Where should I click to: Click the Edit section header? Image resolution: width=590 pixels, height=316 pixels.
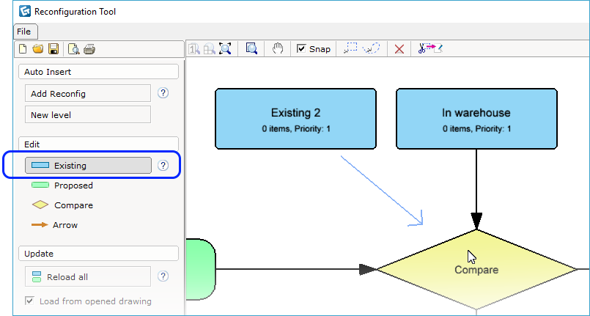(x=98, y=144)
